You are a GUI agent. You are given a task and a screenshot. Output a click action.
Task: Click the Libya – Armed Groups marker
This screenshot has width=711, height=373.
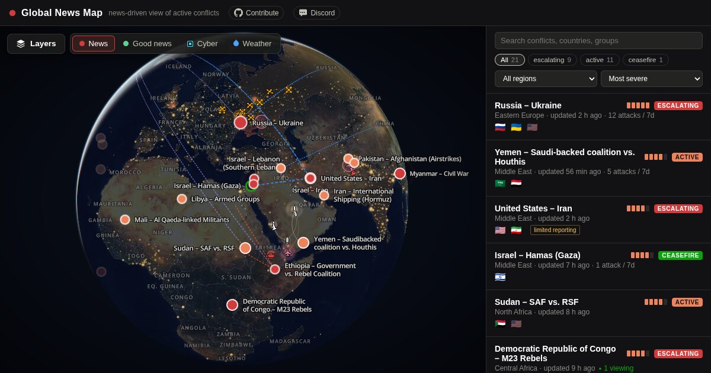(182, 199)
